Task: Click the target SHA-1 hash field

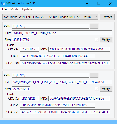Action: 57,105
